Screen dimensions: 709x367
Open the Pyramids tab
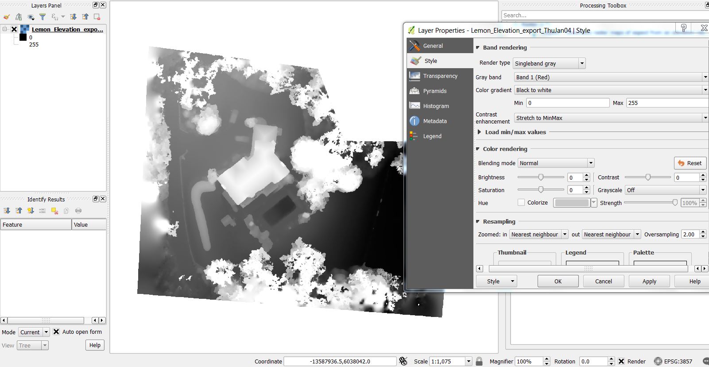[440, 91]
